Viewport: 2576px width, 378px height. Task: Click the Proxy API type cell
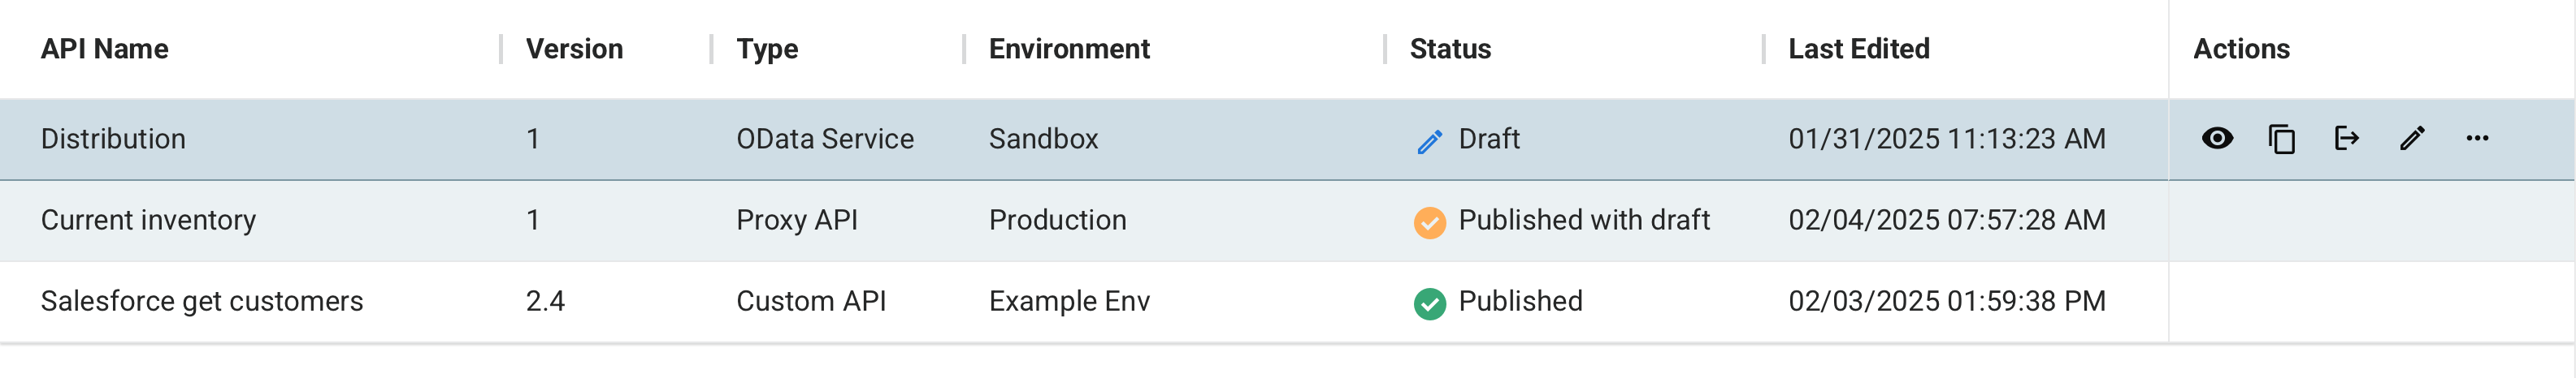coord(797,221)
